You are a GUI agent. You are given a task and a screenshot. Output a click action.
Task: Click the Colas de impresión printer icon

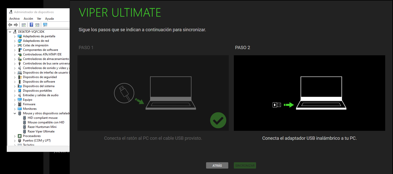click(20, 45)
